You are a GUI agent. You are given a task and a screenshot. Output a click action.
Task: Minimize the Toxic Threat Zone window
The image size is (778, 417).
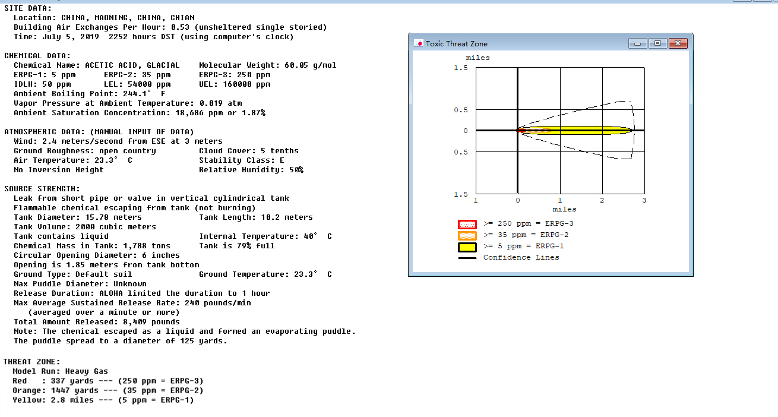point(638,43)
